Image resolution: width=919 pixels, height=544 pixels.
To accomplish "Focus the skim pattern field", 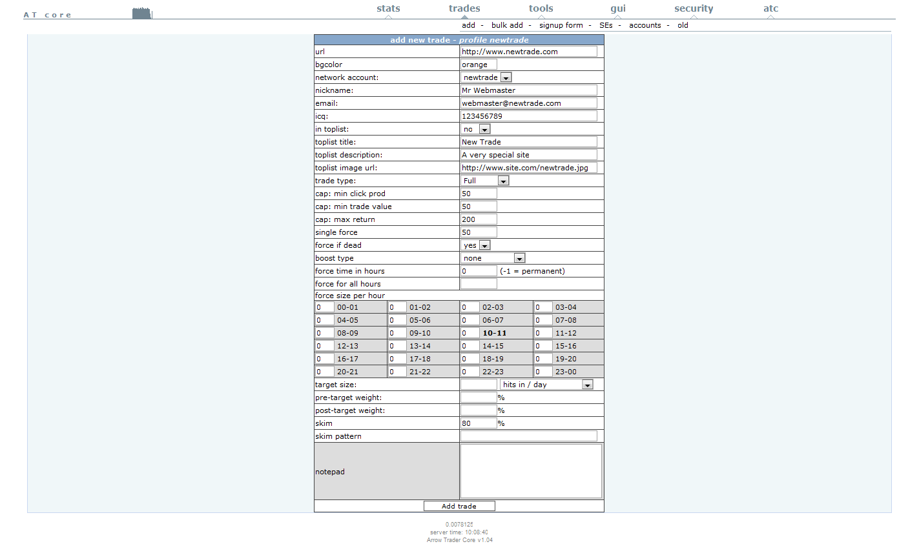I will 528,436.
